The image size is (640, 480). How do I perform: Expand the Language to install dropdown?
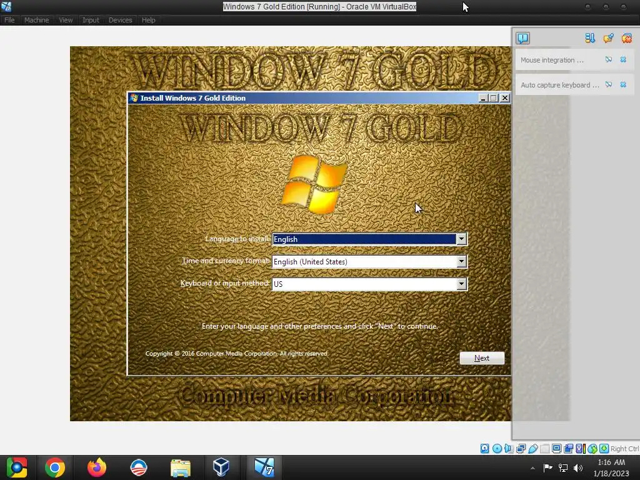coord(461,239)
